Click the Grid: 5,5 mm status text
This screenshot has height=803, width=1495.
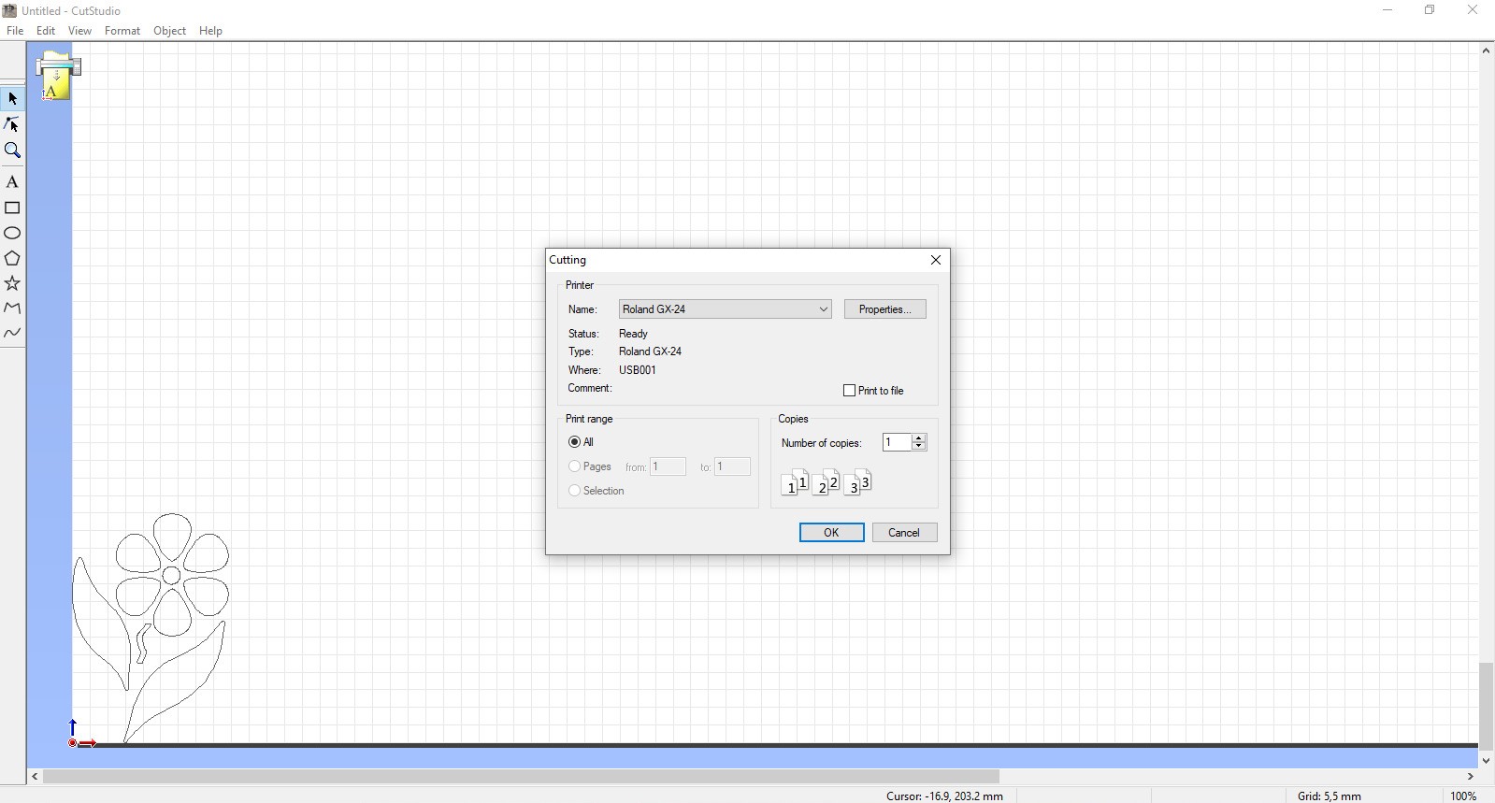pos(1329,796)
